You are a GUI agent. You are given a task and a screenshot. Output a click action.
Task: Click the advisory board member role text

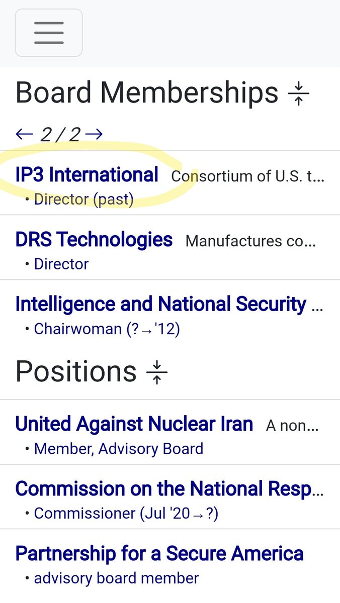(116, 578)
